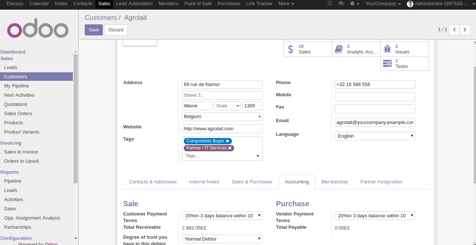Click the Phone field with +32 10 588 558

click(x=375, y=84)
